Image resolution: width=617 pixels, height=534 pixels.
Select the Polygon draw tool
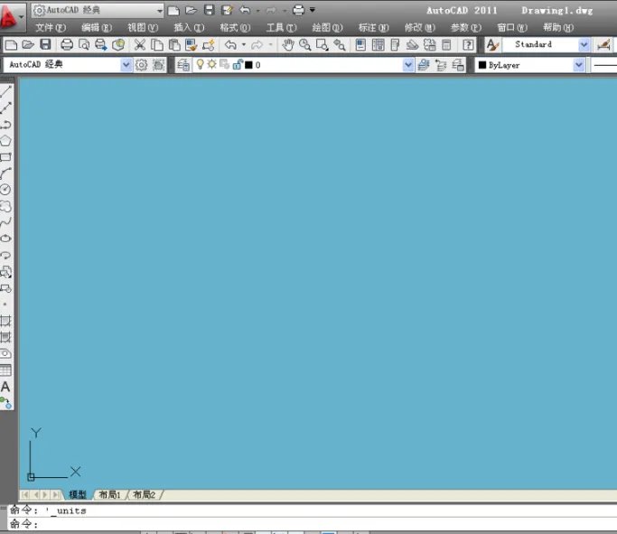[6, 140]
